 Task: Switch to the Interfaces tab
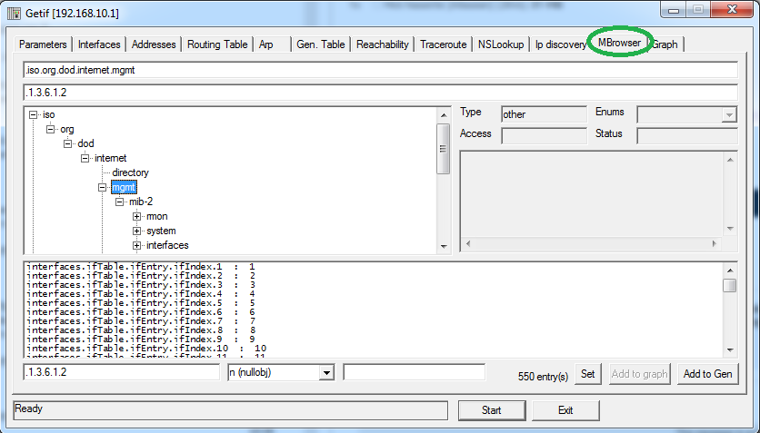99,44
